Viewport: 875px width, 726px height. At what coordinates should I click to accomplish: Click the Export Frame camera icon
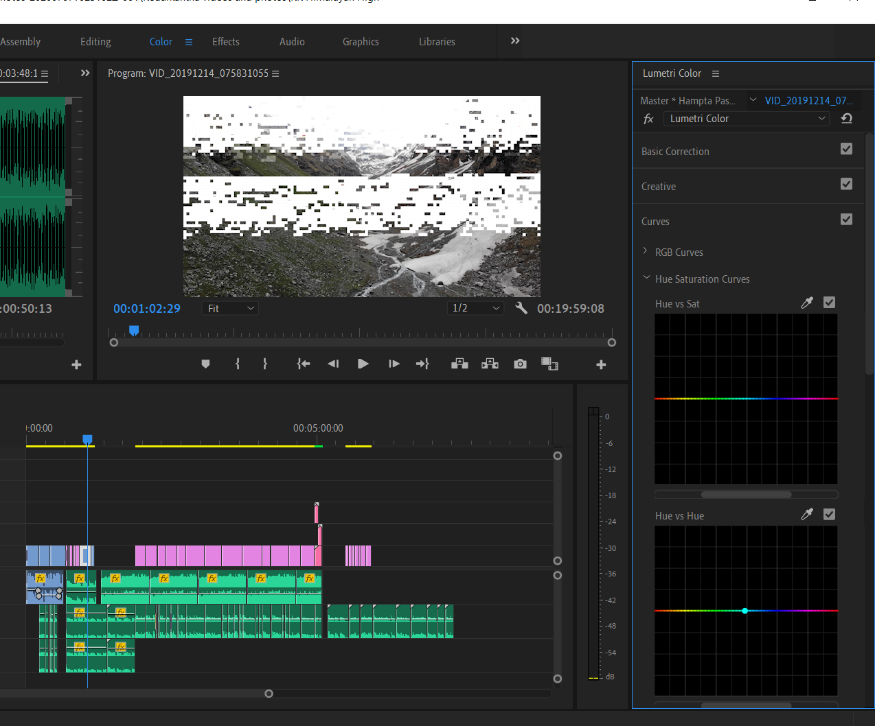(521, 364)
